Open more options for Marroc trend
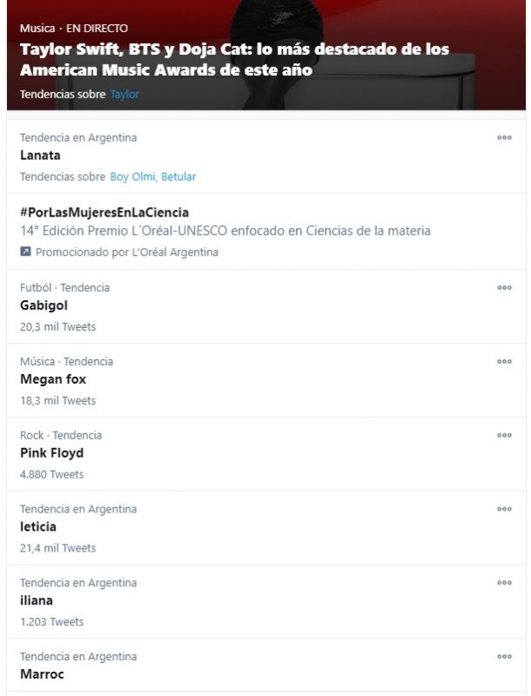This screenshot has height=696, width=531. 504,657
